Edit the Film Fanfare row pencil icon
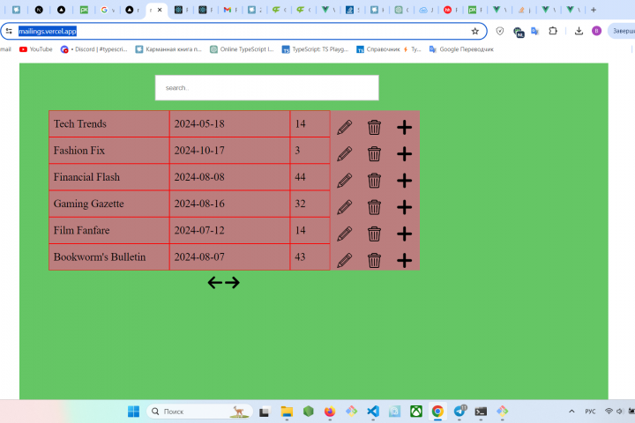This screenshot has width=635, height=423. click(x=344, y=234)
